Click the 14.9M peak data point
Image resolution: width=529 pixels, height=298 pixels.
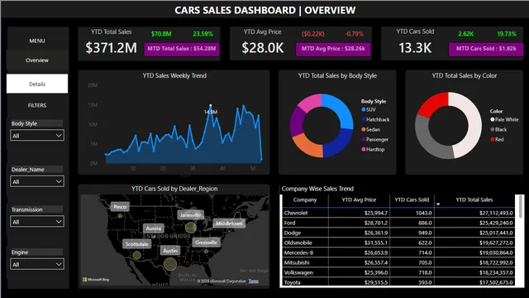211,105
